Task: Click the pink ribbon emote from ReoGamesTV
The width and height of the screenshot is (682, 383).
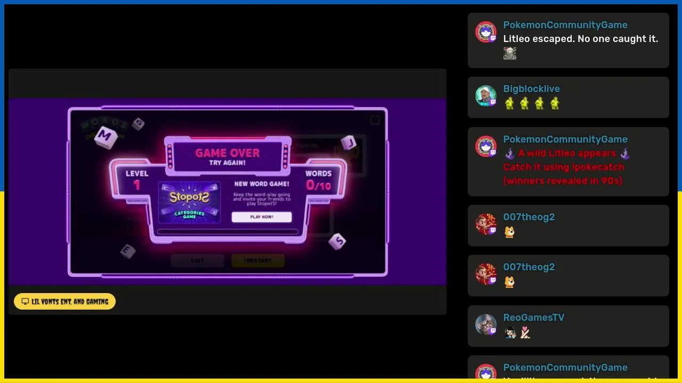Action: [525, 333]
